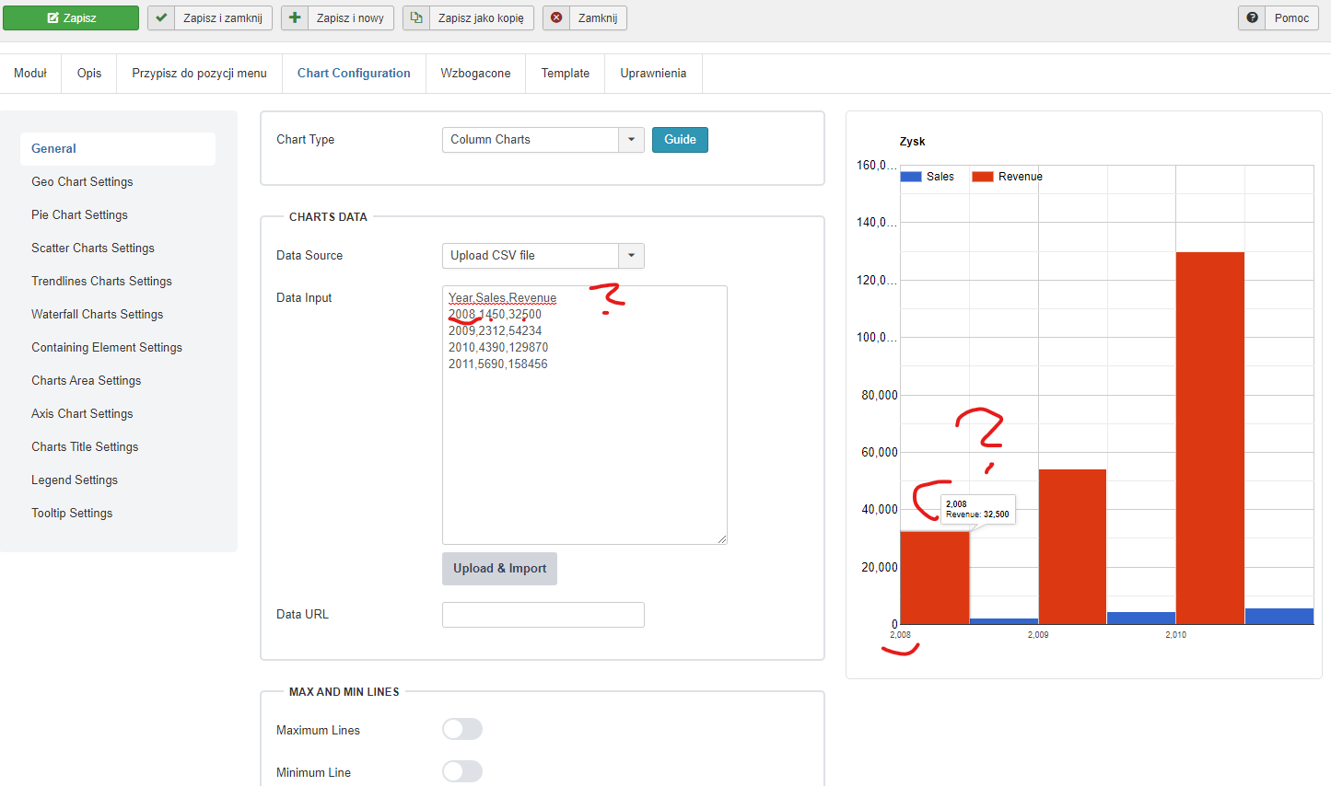
Task: Switch to the Template tab
Action: (566, 74)
